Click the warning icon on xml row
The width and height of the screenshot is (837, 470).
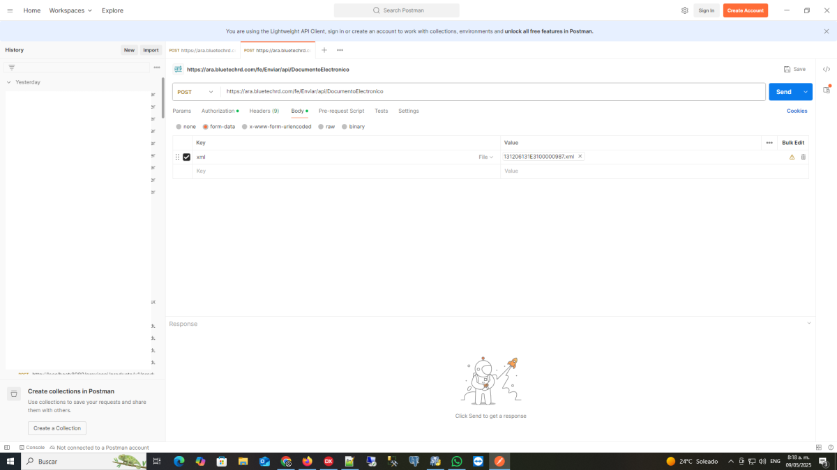pyautogui.click(x=792, y=157)
